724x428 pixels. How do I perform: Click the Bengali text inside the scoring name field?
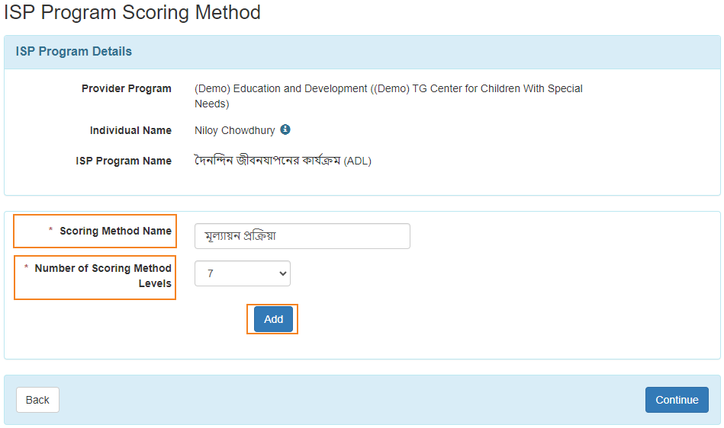point(240,236)
